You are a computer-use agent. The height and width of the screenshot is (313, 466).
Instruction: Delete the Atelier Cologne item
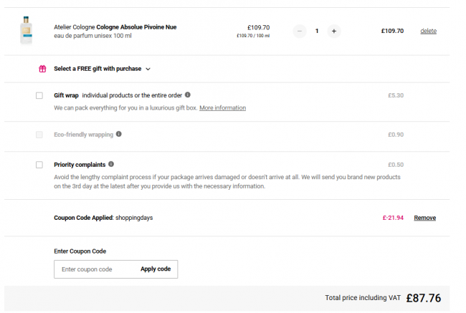pos(428,31)
